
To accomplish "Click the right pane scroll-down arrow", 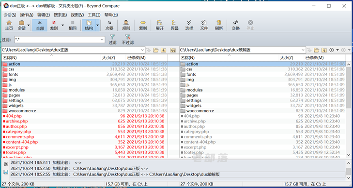I will pyautogui.click(x=348, y=155).
